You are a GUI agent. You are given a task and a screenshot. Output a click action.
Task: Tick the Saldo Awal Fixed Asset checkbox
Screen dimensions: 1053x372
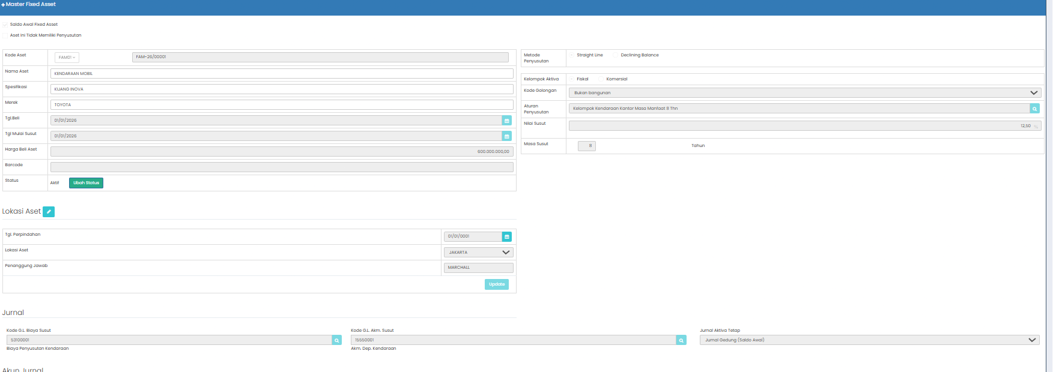(5, 25)
